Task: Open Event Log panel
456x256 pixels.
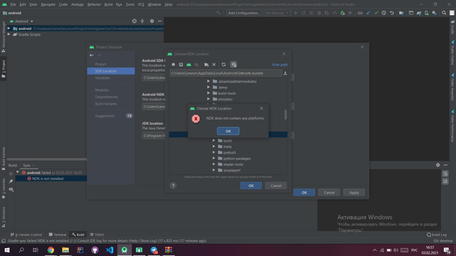Action: [437, 235]
